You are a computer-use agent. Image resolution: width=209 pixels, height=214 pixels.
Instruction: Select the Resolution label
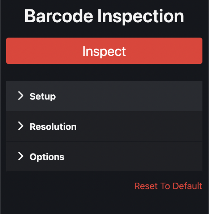click(53, 127)
